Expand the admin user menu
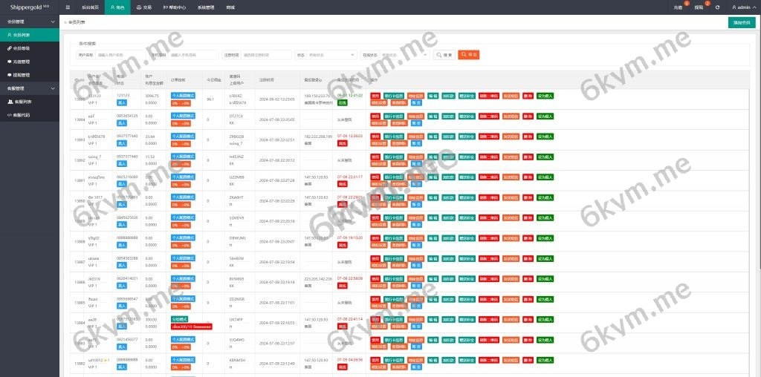The height and width of the screenshot is (377, 761). pos(742,7)
